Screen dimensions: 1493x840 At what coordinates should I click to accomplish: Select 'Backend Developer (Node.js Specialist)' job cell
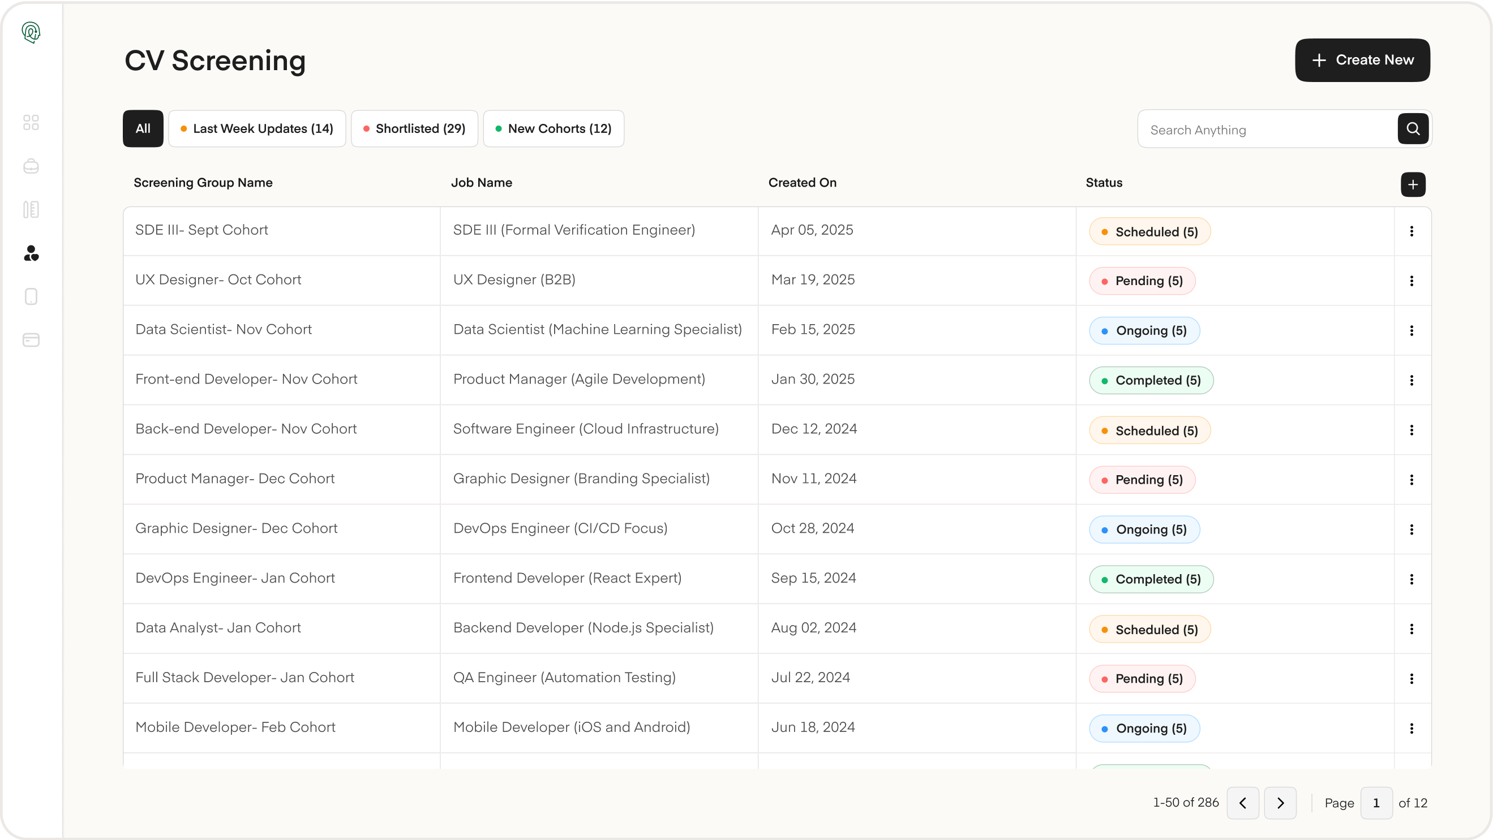(584, 628)
